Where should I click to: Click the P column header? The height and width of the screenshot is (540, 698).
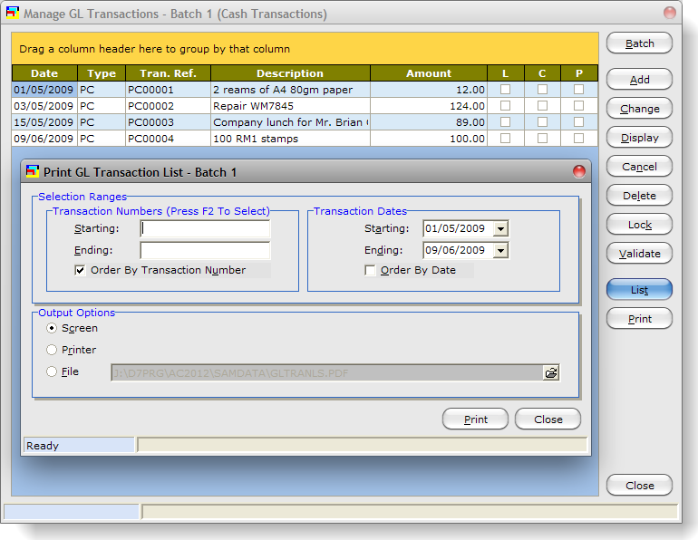(x=578, y=73)
